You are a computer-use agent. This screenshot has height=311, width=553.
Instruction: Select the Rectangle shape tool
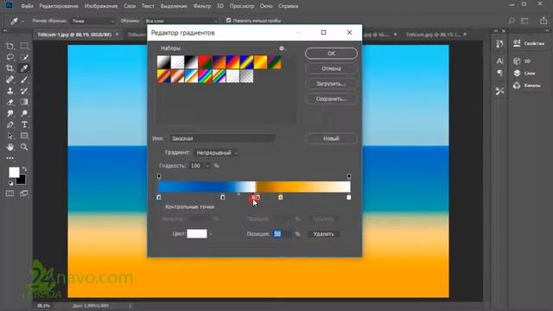click(24, 136)
